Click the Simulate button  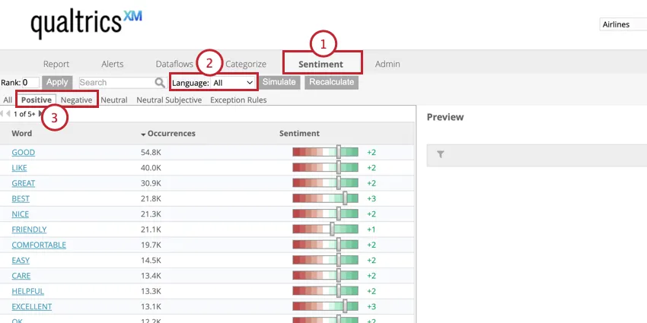click(279, 82)
